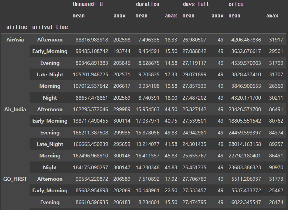288x210 pixels.
Task: Click price mean 3632.676617
Action: pos(246,51)
